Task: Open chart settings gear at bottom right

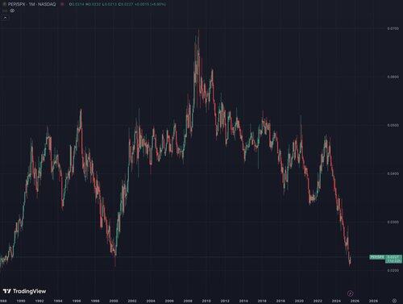Action: 394,301
